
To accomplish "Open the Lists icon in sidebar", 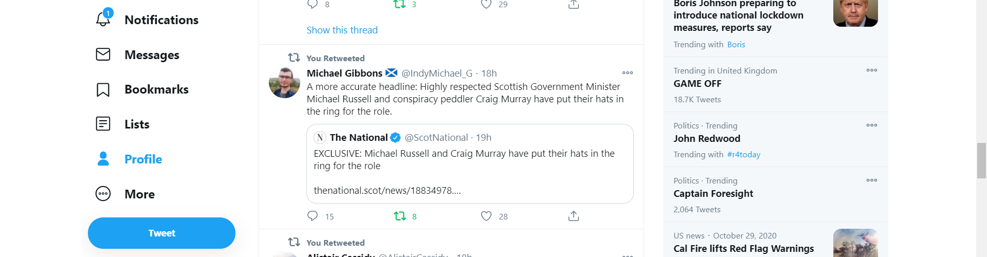I will point(103,124).
